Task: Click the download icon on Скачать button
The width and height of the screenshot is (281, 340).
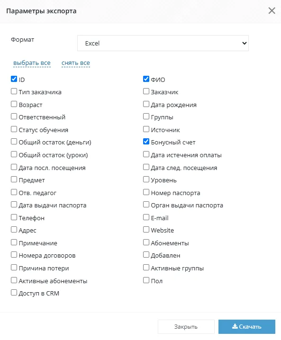Action: [x=235, y=326]
